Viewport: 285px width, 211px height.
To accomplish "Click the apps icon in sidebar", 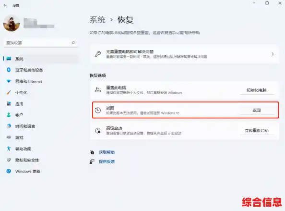I will point(9,104).
